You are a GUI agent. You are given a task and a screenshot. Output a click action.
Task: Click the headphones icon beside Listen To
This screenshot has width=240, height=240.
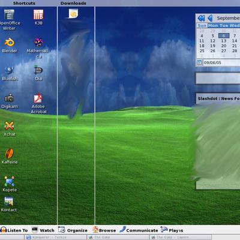click(x=4, y=230)
